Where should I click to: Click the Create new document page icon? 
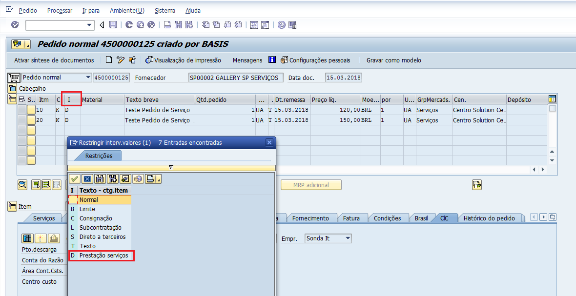pyautogui.click(x=109, y=60)
